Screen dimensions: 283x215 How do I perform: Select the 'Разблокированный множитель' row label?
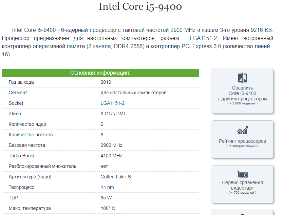pos(42,166)
